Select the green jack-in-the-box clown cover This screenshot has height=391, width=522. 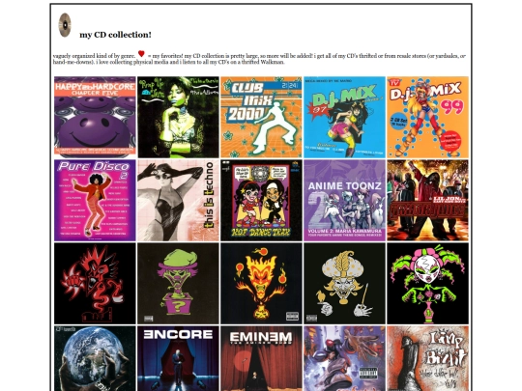(178, 283)
